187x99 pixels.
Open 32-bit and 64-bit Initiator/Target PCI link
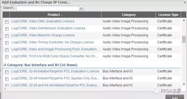[55, 85]
